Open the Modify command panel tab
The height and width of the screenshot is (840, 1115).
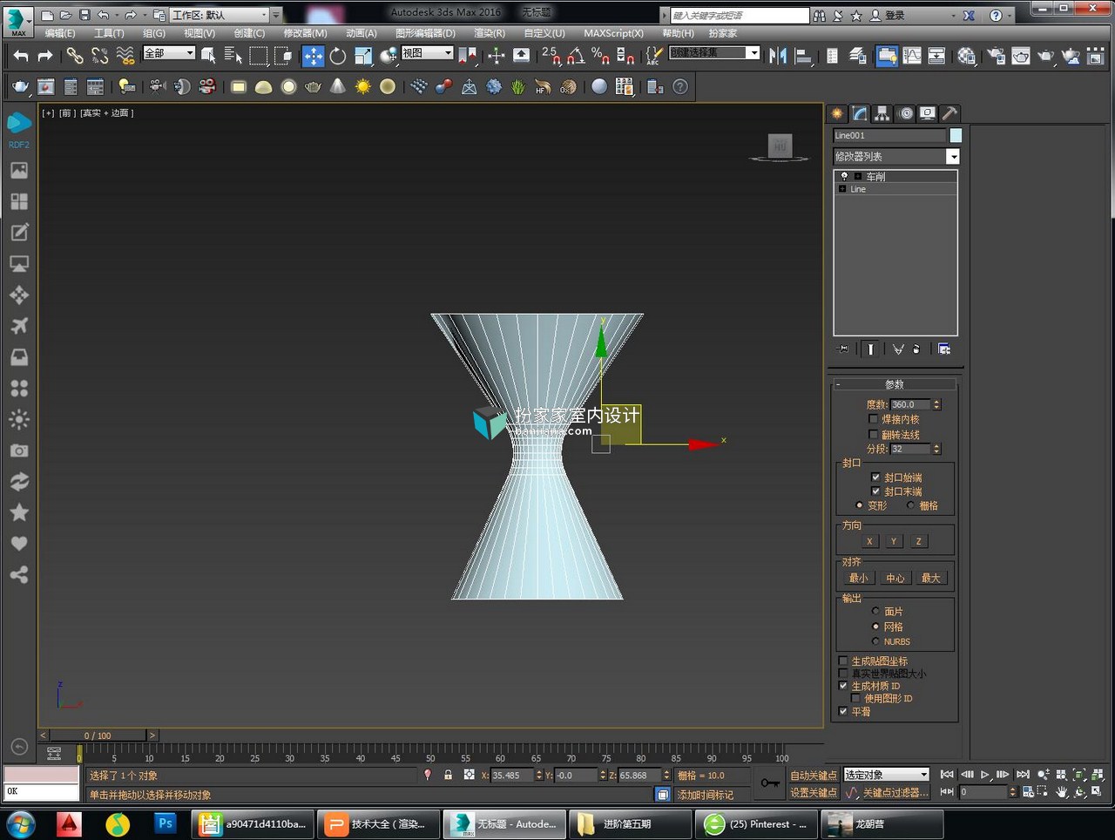pos(860,113)
